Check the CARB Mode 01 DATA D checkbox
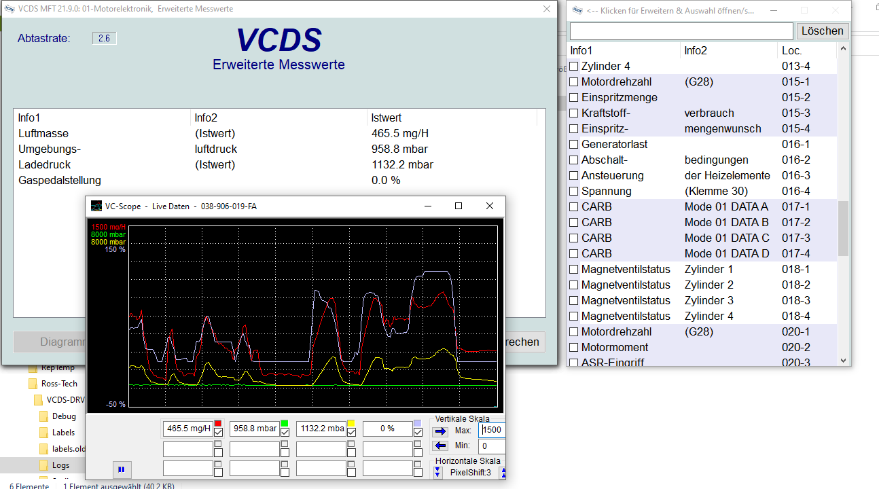The width and height of the screenshot is (879, 489). tap(574, 254)
